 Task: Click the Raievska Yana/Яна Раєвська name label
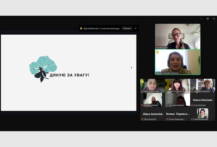click(167, 73)
